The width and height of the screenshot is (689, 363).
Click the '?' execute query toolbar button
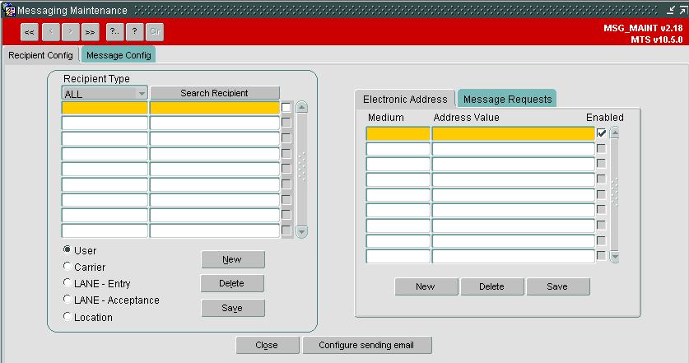point(135,32)
